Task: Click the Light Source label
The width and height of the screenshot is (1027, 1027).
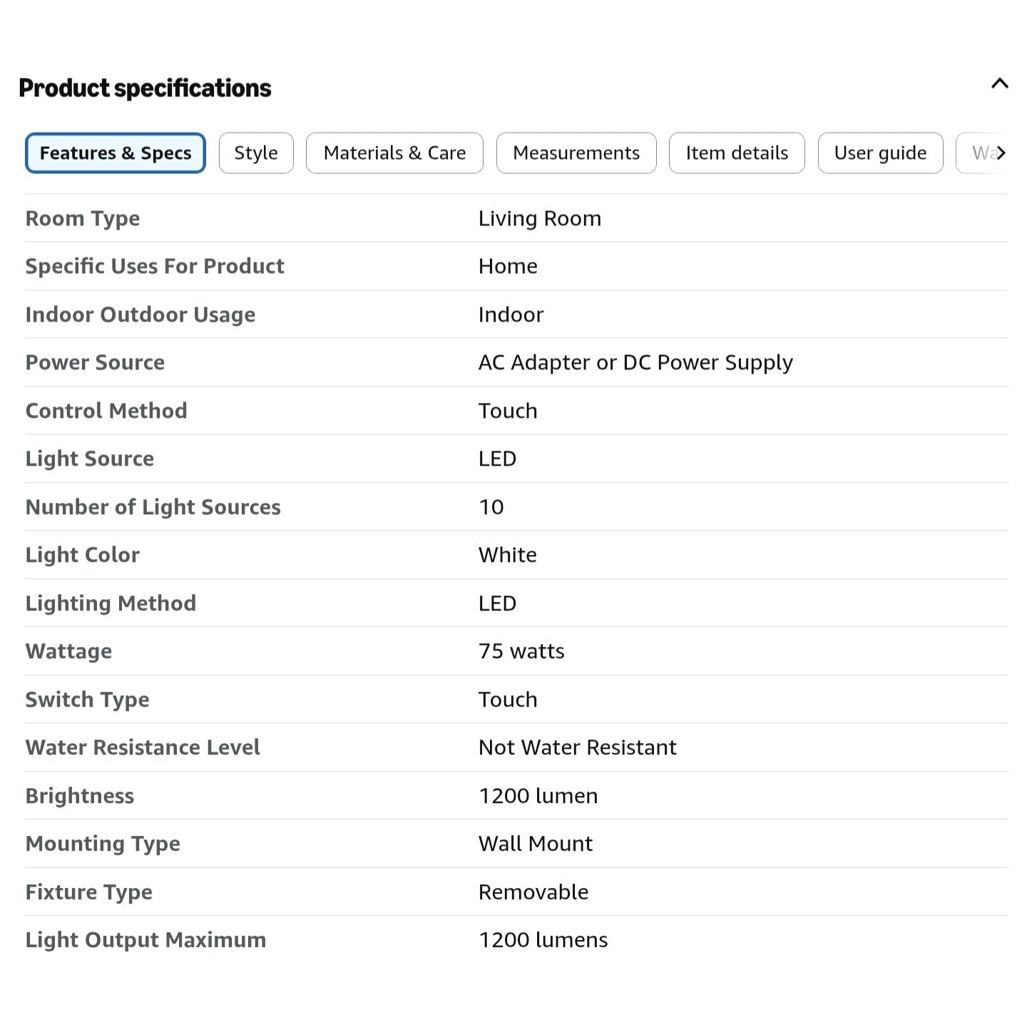Action: tap(90, 459)
